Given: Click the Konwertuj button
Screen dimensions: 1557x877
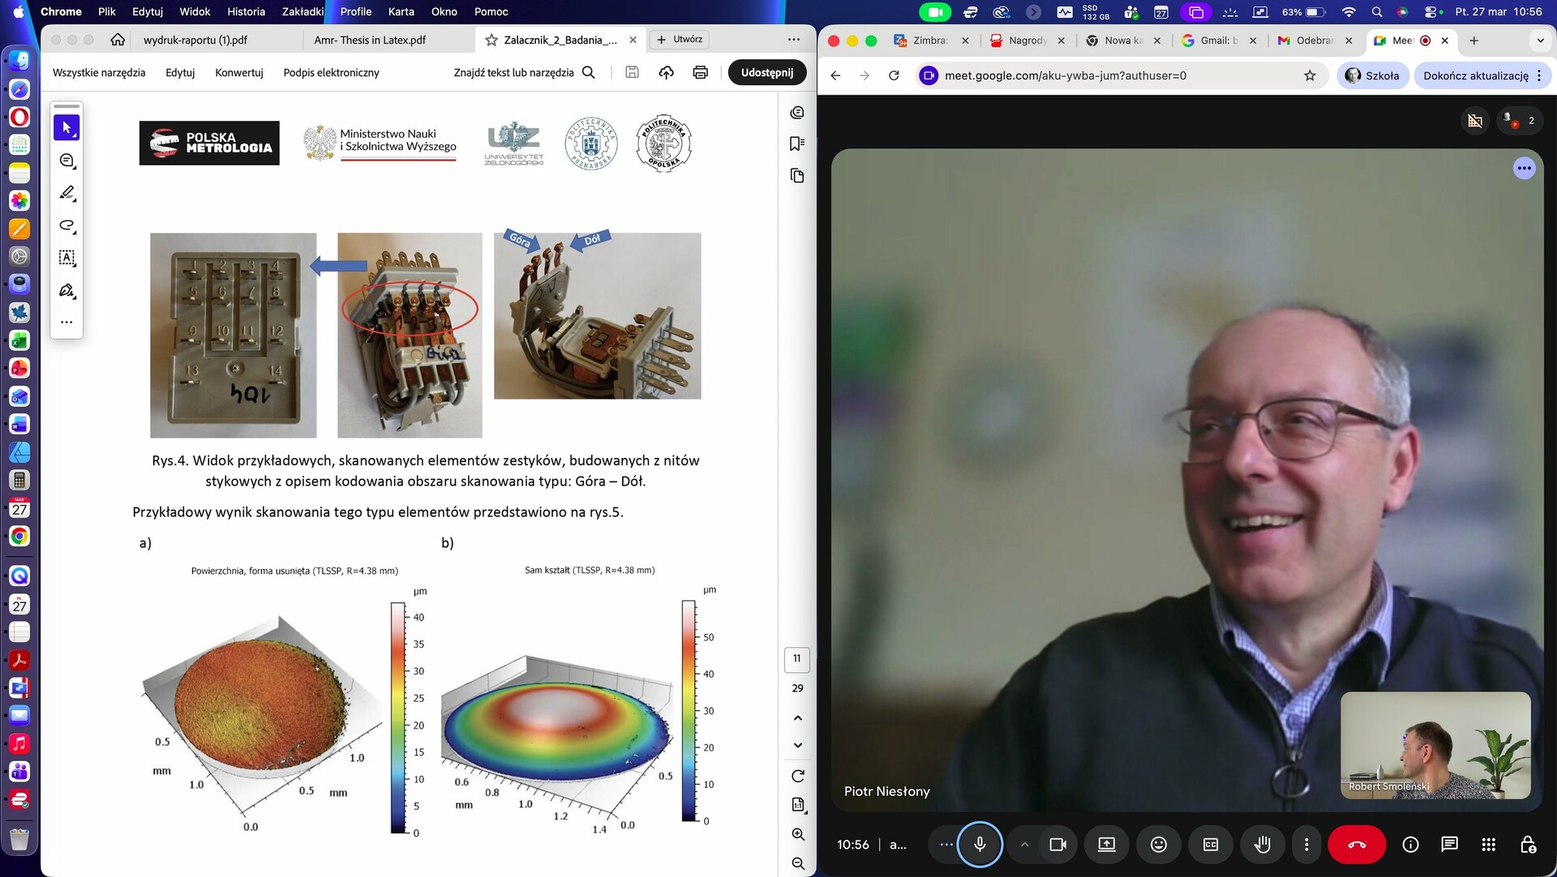Looking at the screenshot, I should [239, 72].
